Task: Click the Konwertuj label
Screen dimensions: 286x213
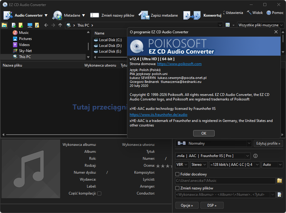Action: point(212,15)
